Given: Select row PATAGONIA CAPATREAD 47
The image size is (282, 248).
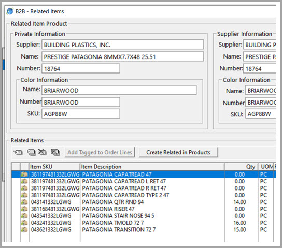Looking at the screenshot, I should pos(144,174).
